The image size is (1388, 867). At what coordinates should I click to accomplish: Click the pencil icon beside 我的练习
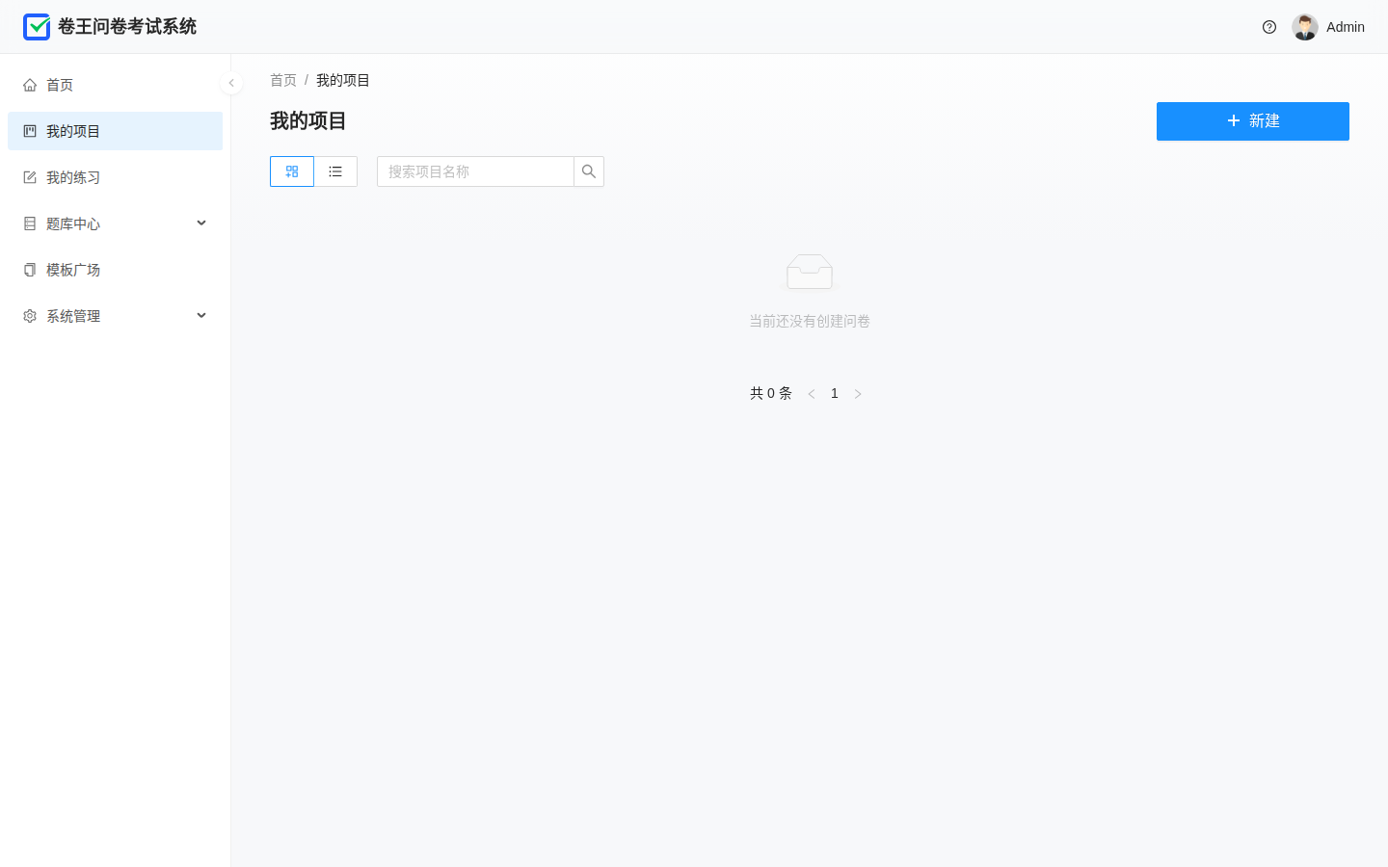[30, 177]
